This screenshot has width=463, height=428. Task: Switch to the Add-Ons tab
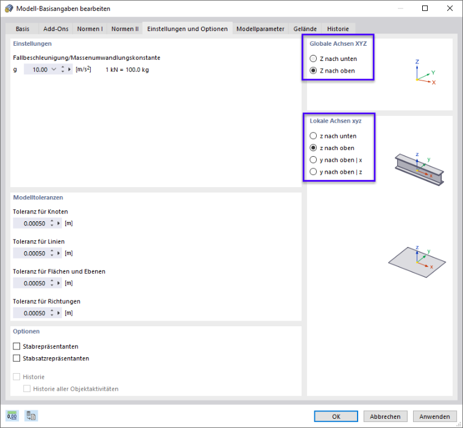[56, 29]
